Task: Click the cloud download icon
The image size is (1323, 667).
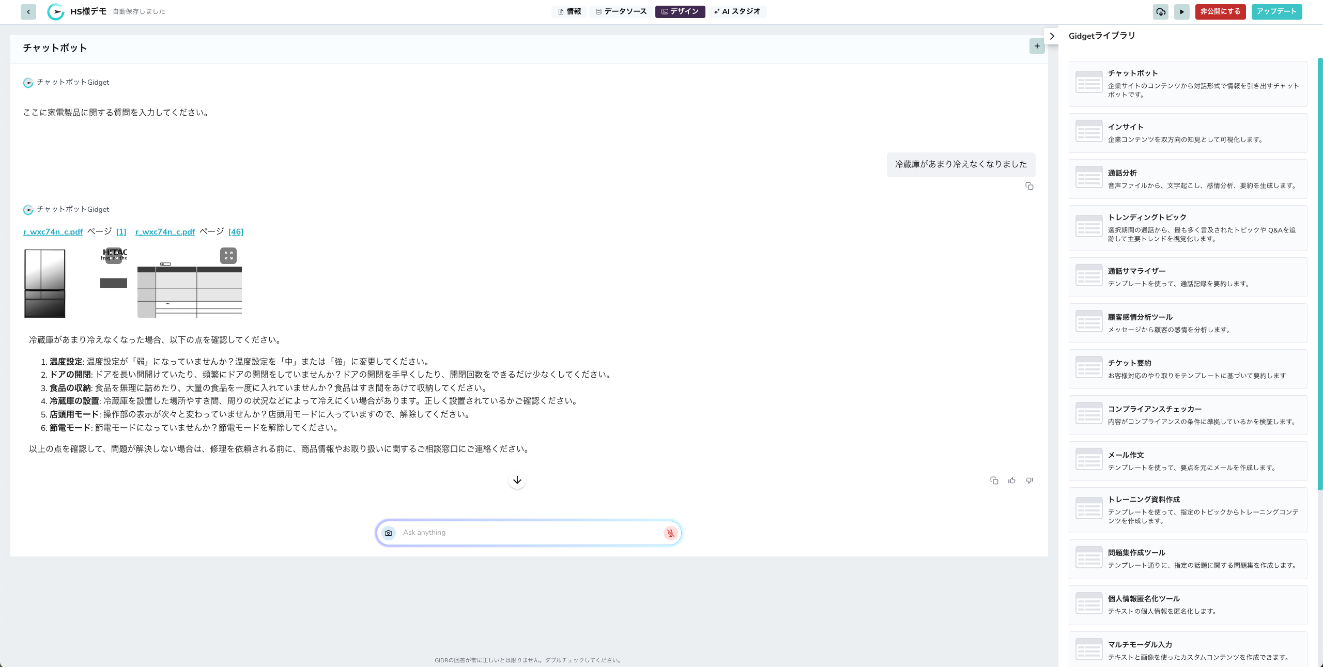Action: point(1160,11)
